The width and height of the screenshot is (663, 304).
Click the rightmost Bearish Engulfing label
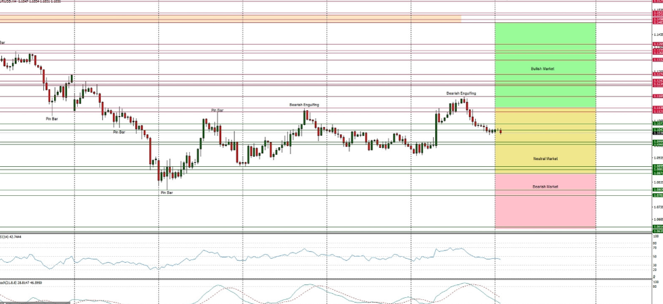click(461, 93)
